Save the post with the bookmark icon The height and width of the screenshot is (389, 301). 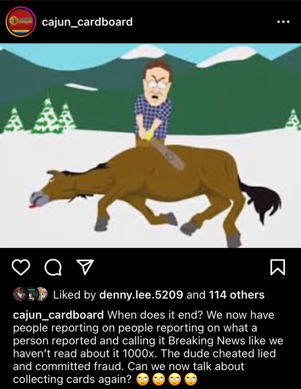click(x=277, y=267)
